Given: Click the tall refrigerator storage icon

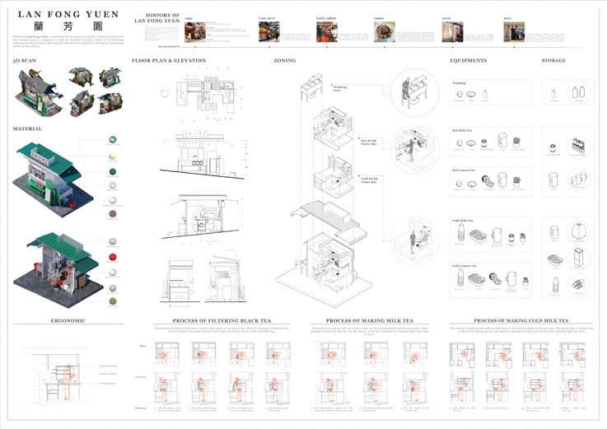Looking at the screenshot, I should [x=578, y=257].
